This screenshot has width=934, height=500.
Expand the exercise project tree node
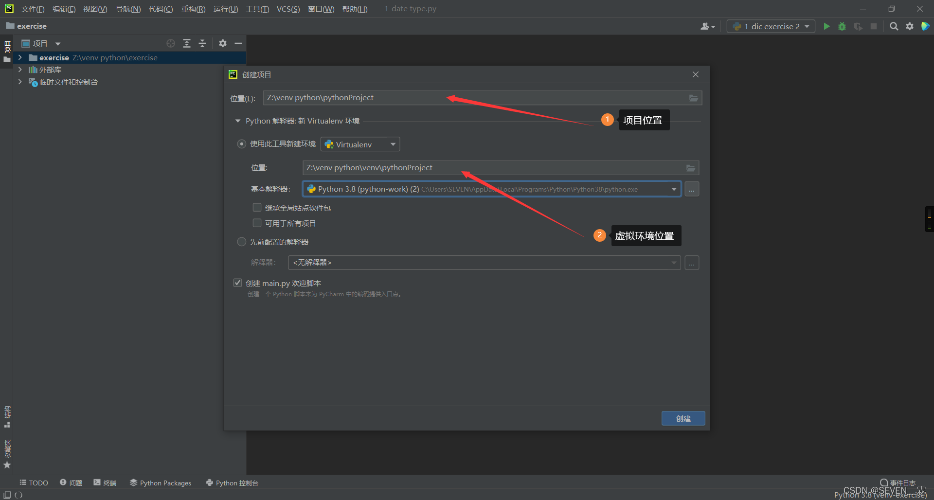tap(20, 57)
